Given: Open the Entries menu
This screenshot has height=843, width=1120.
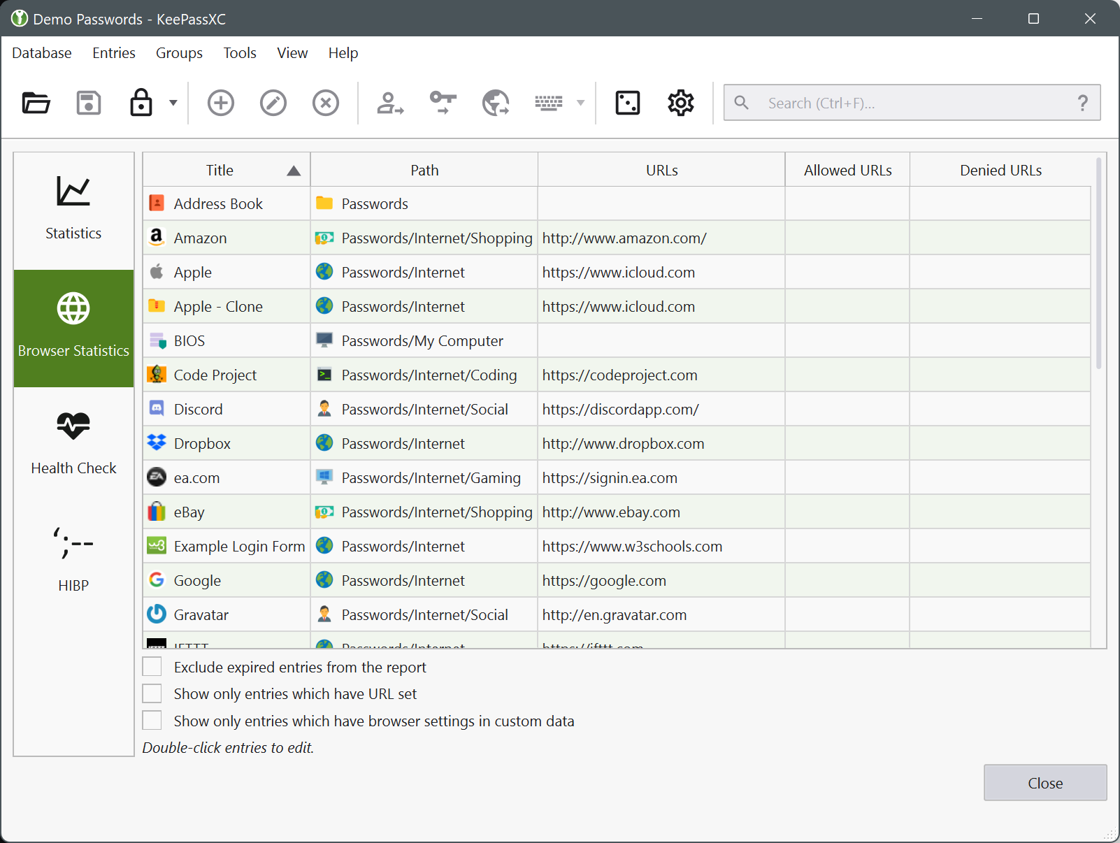Looking at the screenshot, I should click(x=113, y=53).
